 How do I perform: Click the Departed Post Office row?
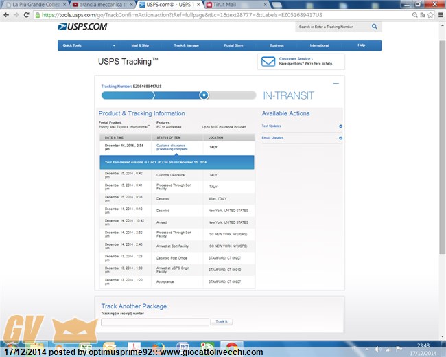pos(177,258)
